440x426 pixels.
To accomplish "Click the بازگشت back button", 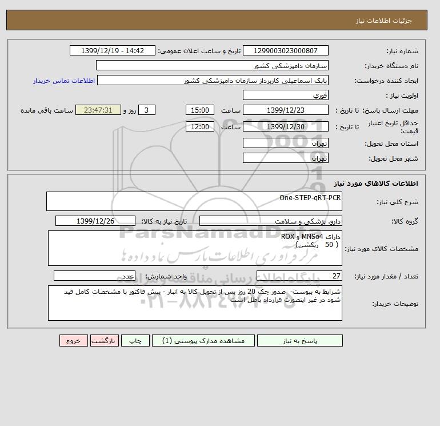I will pyautogui.click(x=105, y=341).
